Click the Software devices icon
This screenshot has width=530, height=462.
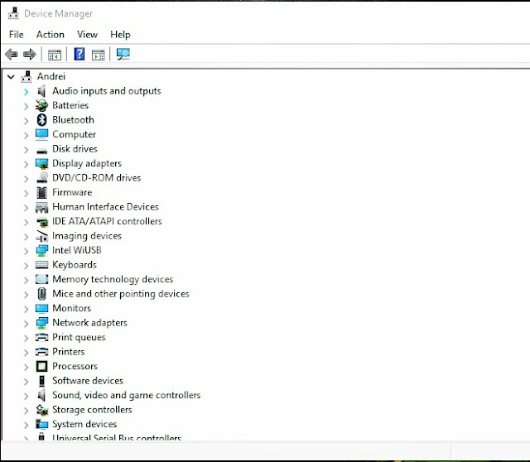pyautogui.click(x=41, y=381)
